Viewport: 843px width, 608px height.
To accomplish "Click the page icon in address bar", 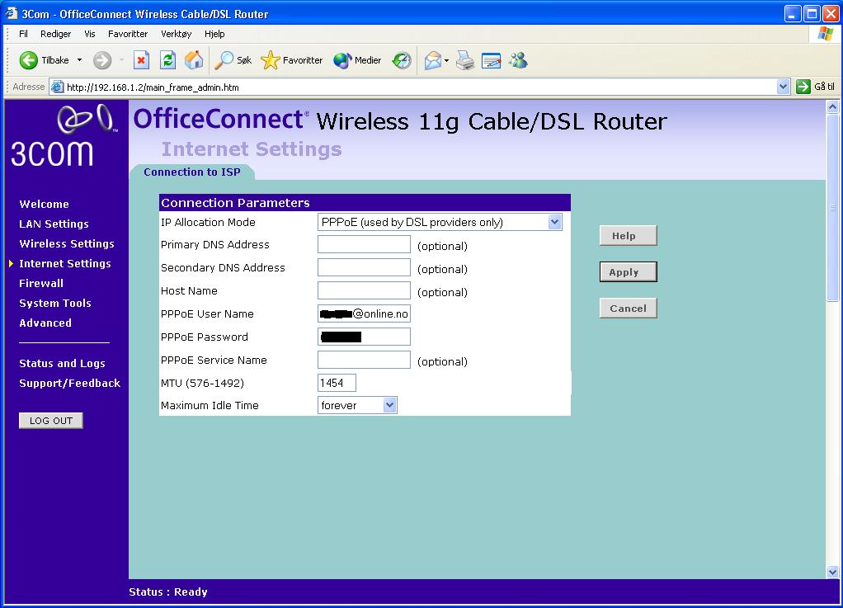I will 58,87.
